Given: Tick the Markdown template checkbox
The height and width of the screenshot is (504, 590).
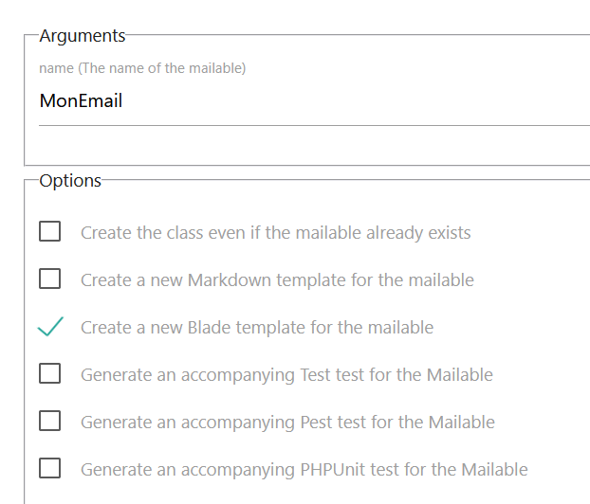Looking at the screenshot, I should coord(50,279).
